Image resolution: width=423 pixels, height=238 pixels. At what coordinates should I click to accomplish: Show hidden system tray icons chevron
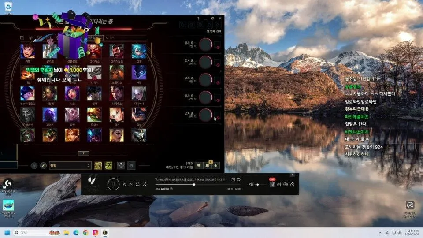[x=380, y=233]
